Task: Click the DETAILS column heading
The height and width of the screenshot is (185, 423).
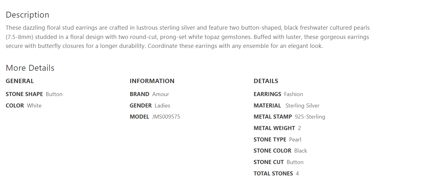Action: click(266, 81)
